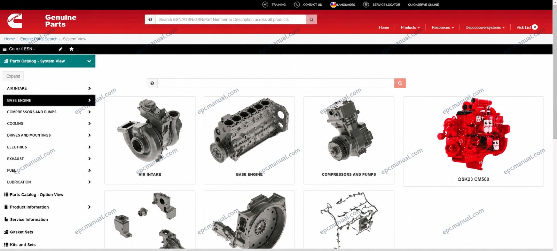Expand the LUBRICATION arrow

point(89,182)
